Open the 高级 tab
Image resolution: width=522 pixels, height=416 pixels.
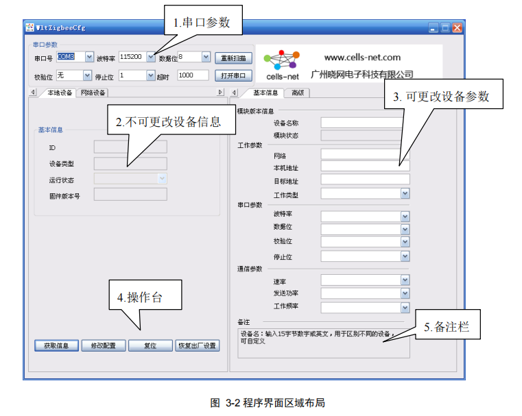(298, 93)
